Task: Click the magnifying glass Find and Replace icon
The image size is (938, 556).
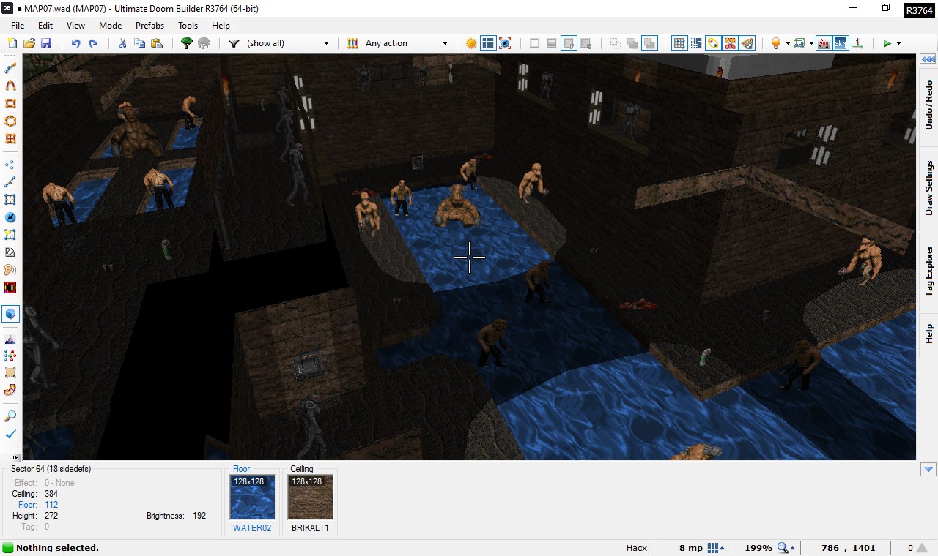Action: pos(10,416)
